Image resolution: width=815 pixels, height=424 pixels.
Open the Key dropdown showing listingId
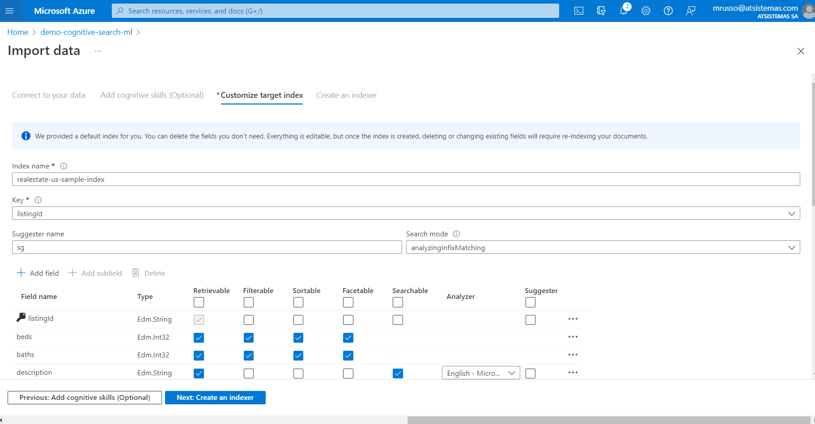click(x=406, y=213)
